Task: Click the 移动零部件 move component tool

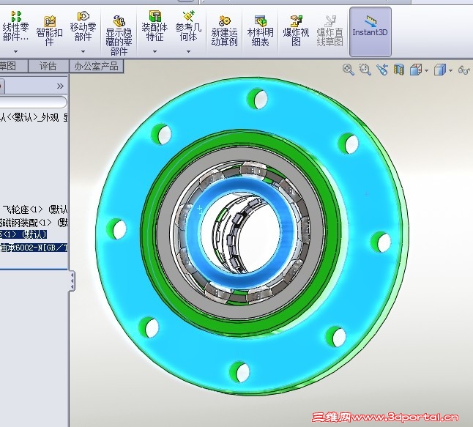Action: pyautogui.click(x=83, y=27)
